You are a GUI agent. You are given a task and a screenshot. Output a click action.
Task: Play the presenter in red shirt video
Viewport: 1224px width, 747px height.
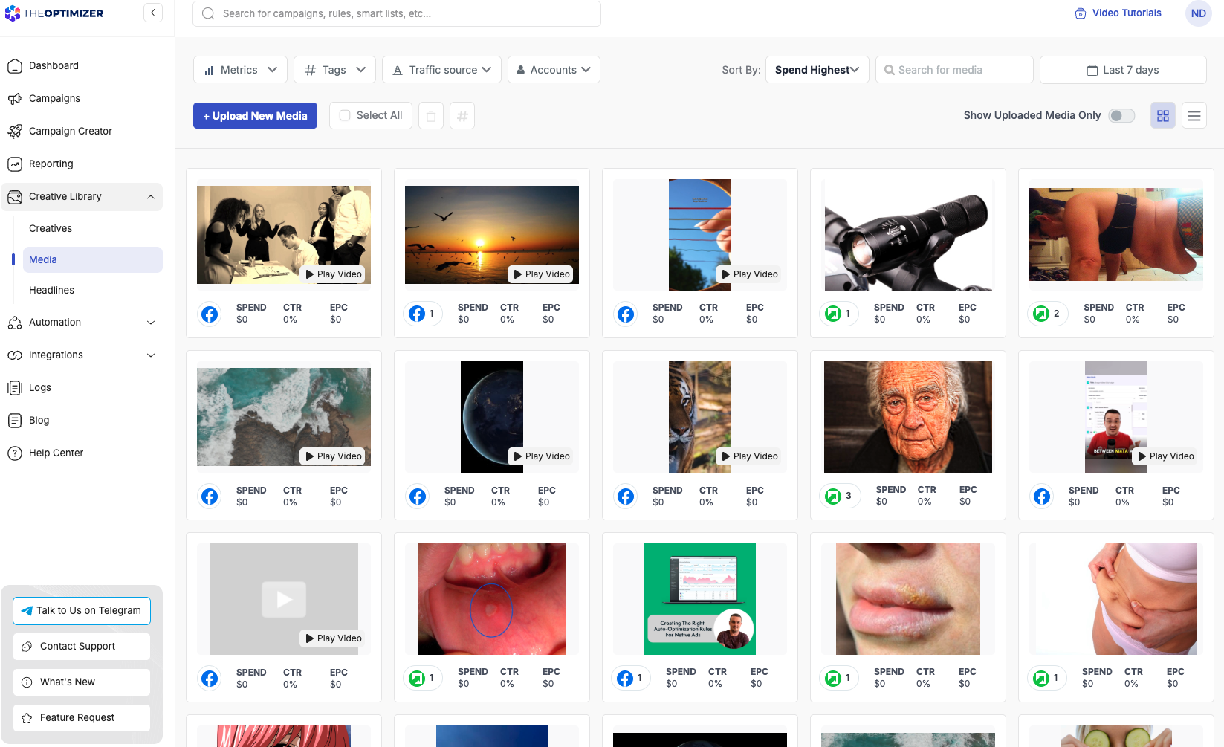coord(1165,456)
